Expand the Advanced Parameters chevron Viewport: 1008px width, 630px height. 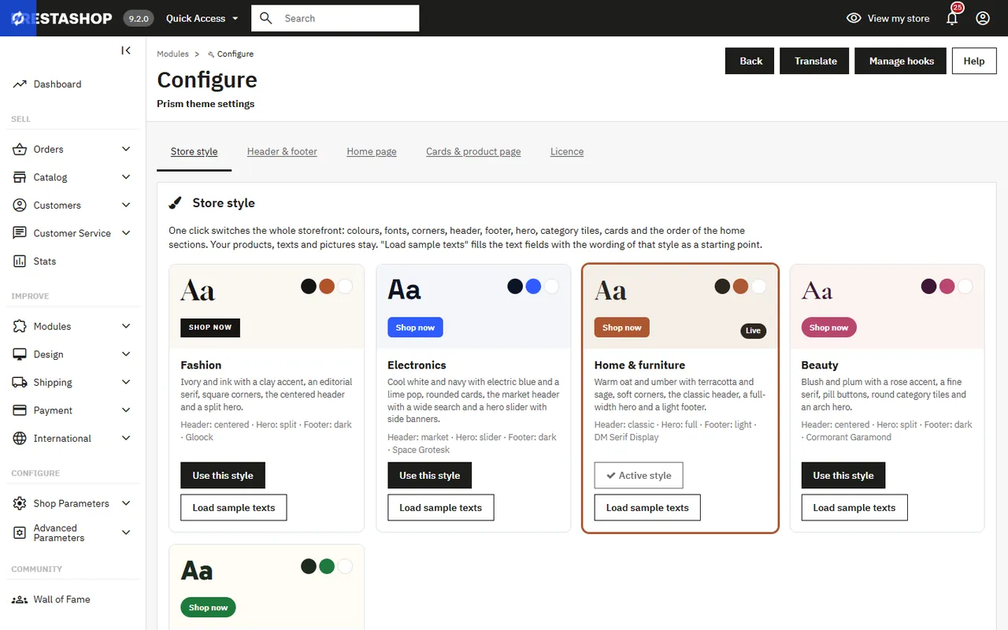126,533
